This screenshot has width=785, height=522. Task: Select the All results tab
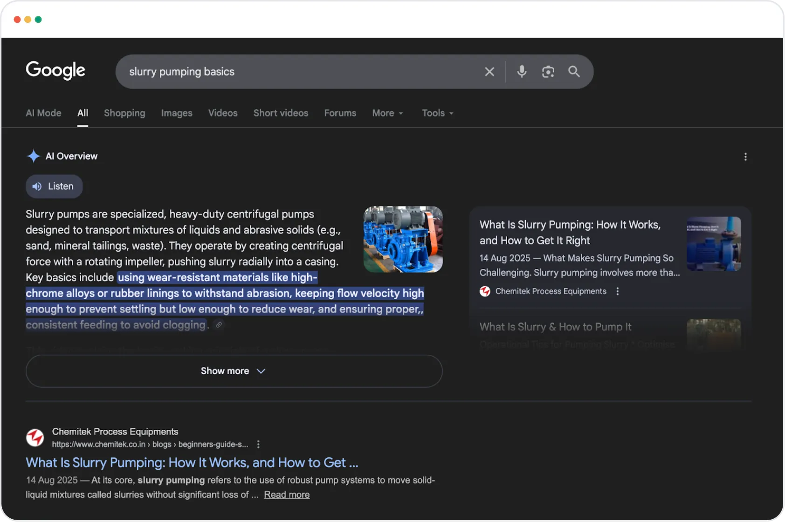pos(83,113)
